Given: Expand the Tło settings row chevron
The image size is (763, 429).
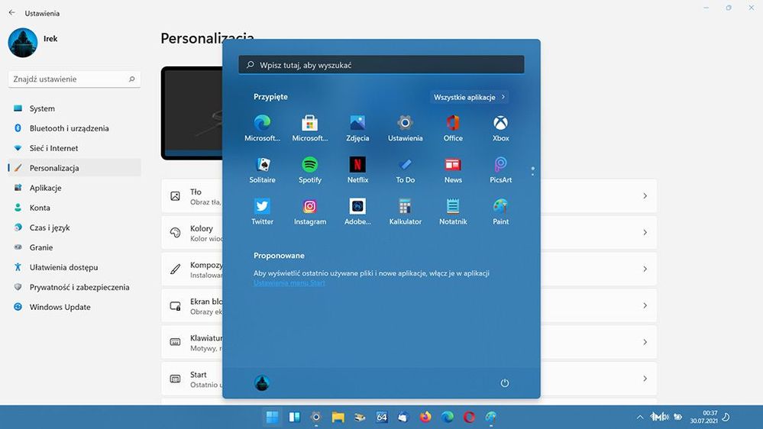Looking at the screenshot, I should tap(645, 196).
